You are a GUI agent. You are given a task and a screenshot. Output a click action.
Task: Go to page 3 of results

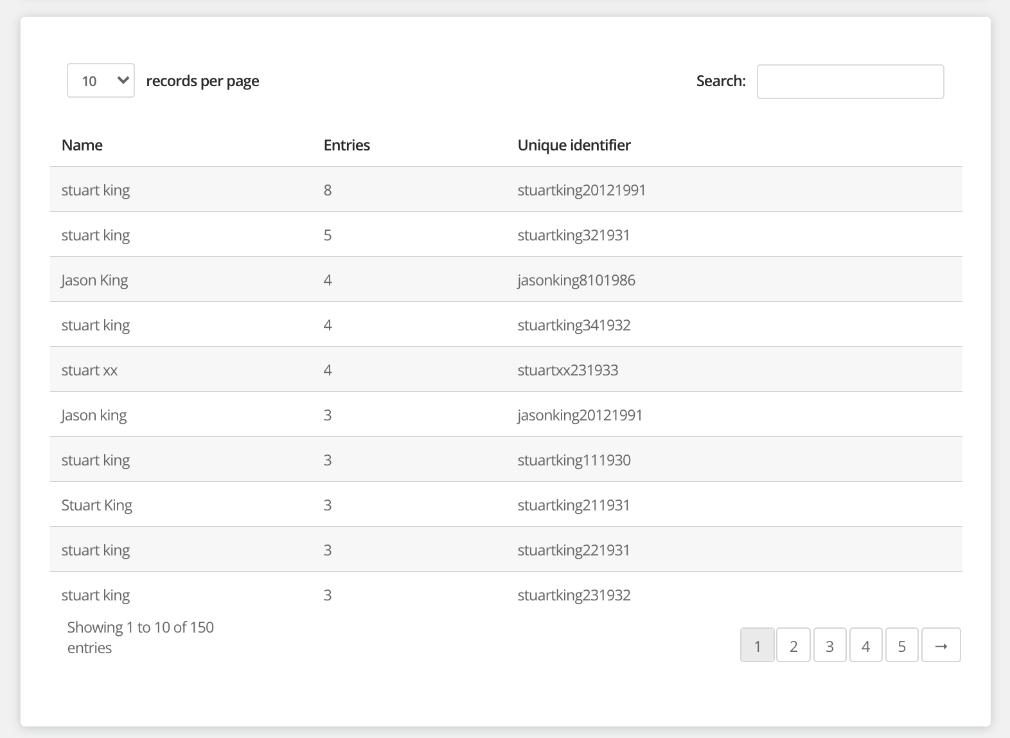click(829, 645)
